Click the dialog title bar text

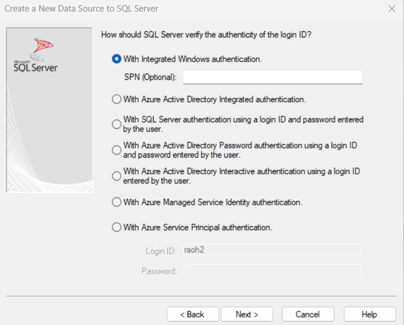(81, 9)
